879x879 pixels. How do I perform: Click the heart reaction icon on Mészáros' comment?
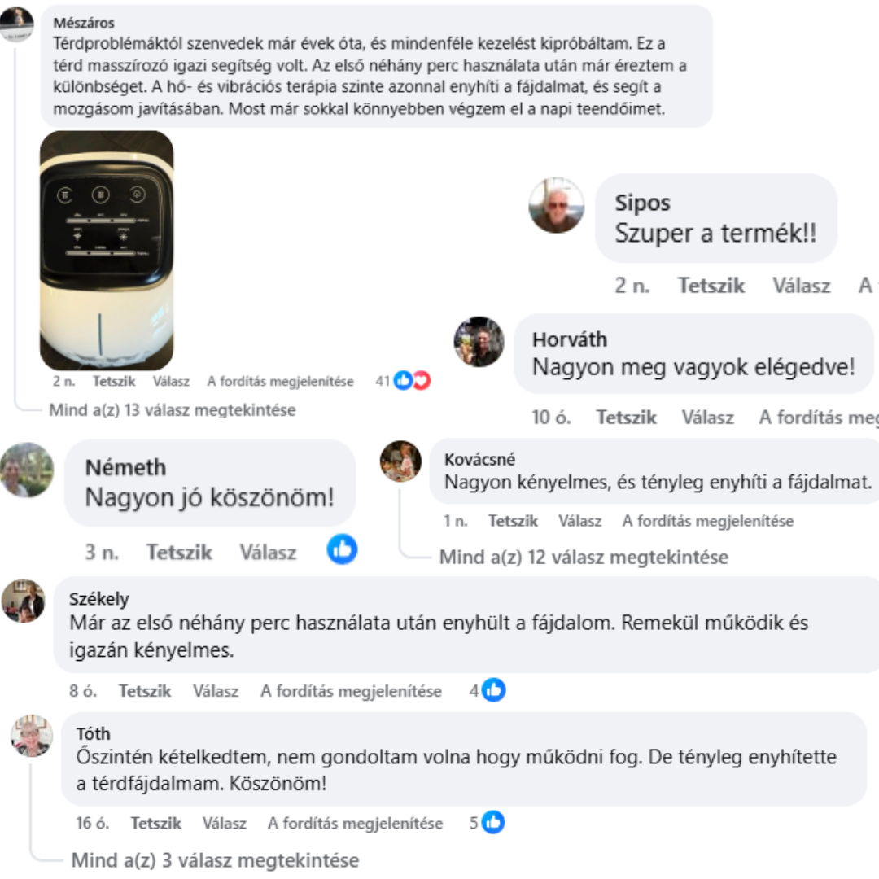[x=422, y=381]
